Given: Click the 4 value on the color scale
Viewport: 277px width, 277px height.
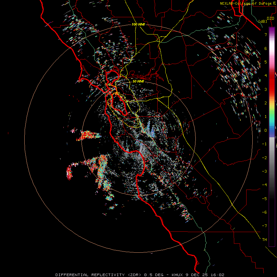Looking at the screenshot, I should coord(266,76).
